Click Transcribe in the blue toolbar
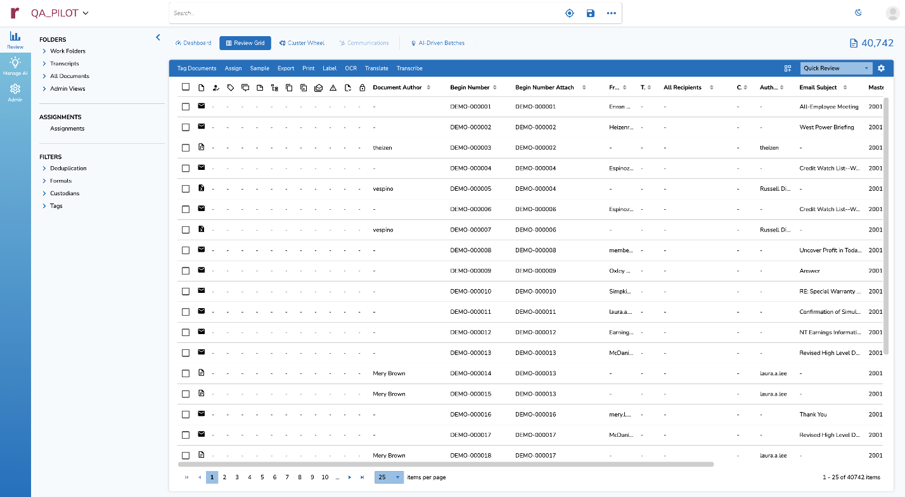Screen dimensions: 905x497 (x=409, y=68)
